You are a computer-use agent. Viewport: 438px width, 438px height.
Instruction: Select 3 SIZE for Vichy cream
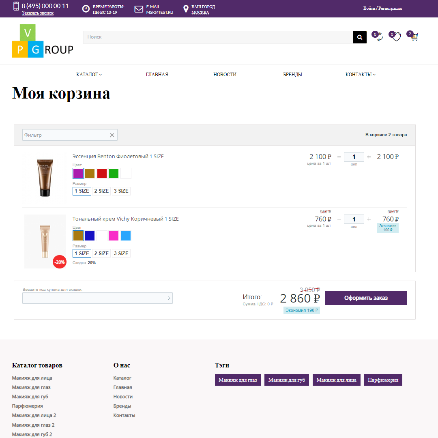[x=121, y=253]
